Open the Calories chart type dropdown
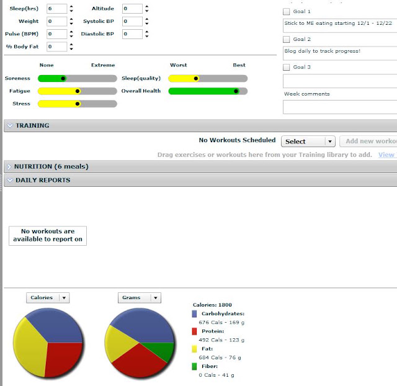Image resolution: width=397 pixels, height=386 pixels. tap(48, 298)
